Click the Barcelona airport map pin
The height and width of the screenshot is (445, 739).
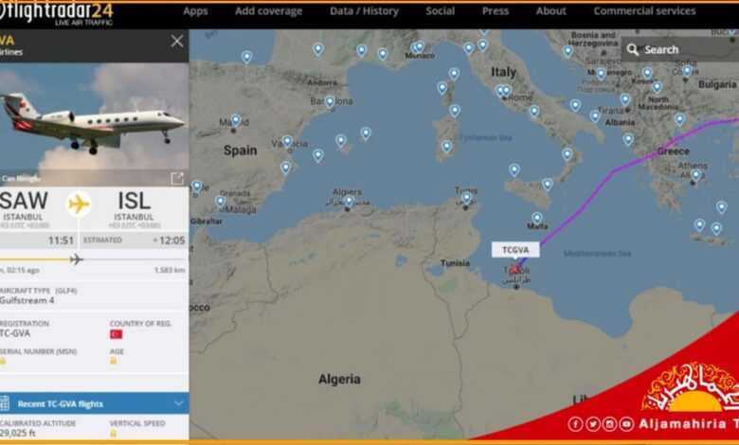click(330, 102)
